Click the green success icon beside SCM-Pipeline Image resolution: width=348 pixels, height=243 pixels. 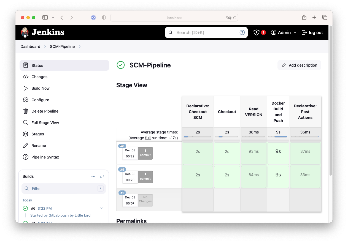[121, 65]
